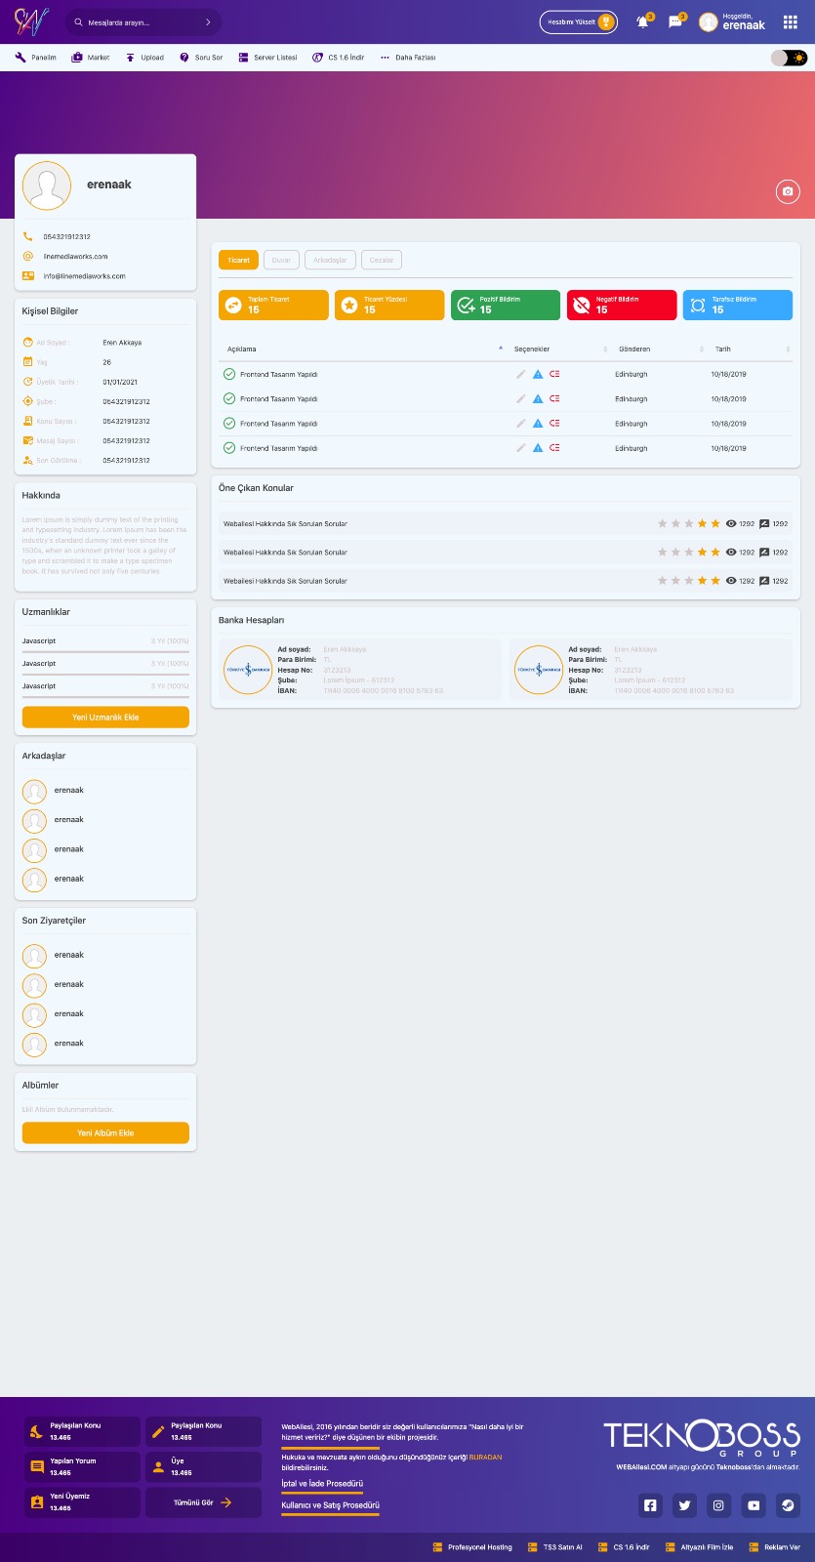Viewport: 815px width, 1562px height.
Task: Click the Yeni Albüm Ekle button
Action: coord(105,1132)
